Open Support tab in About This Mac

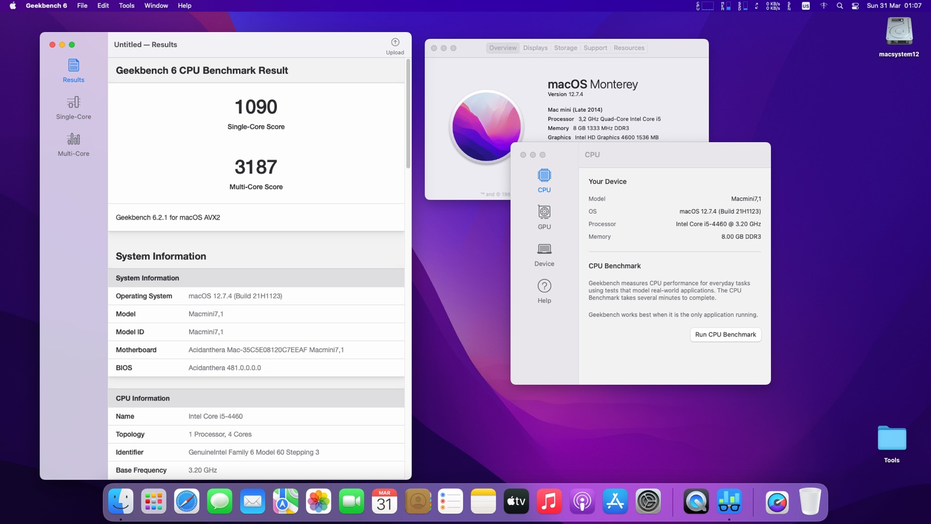click(x=595, y=48)
